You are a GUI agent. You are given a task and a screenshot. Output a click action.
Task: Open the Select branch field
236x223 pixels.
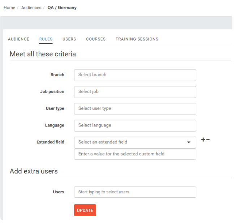(x=135, y=75)
